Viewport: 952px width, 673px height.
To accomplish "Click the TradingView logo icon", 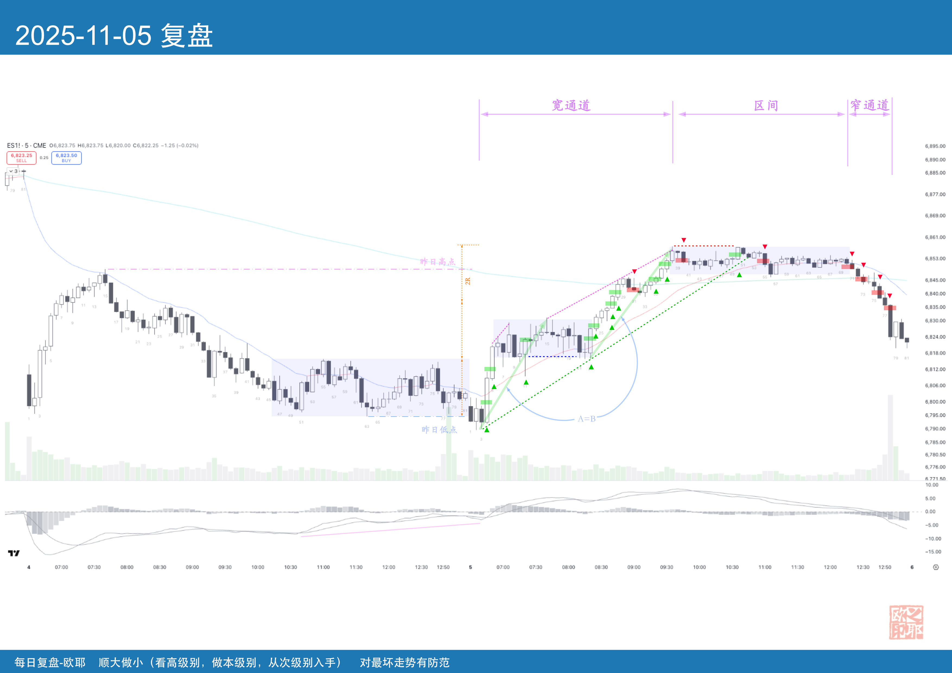I will click(14, 553).
